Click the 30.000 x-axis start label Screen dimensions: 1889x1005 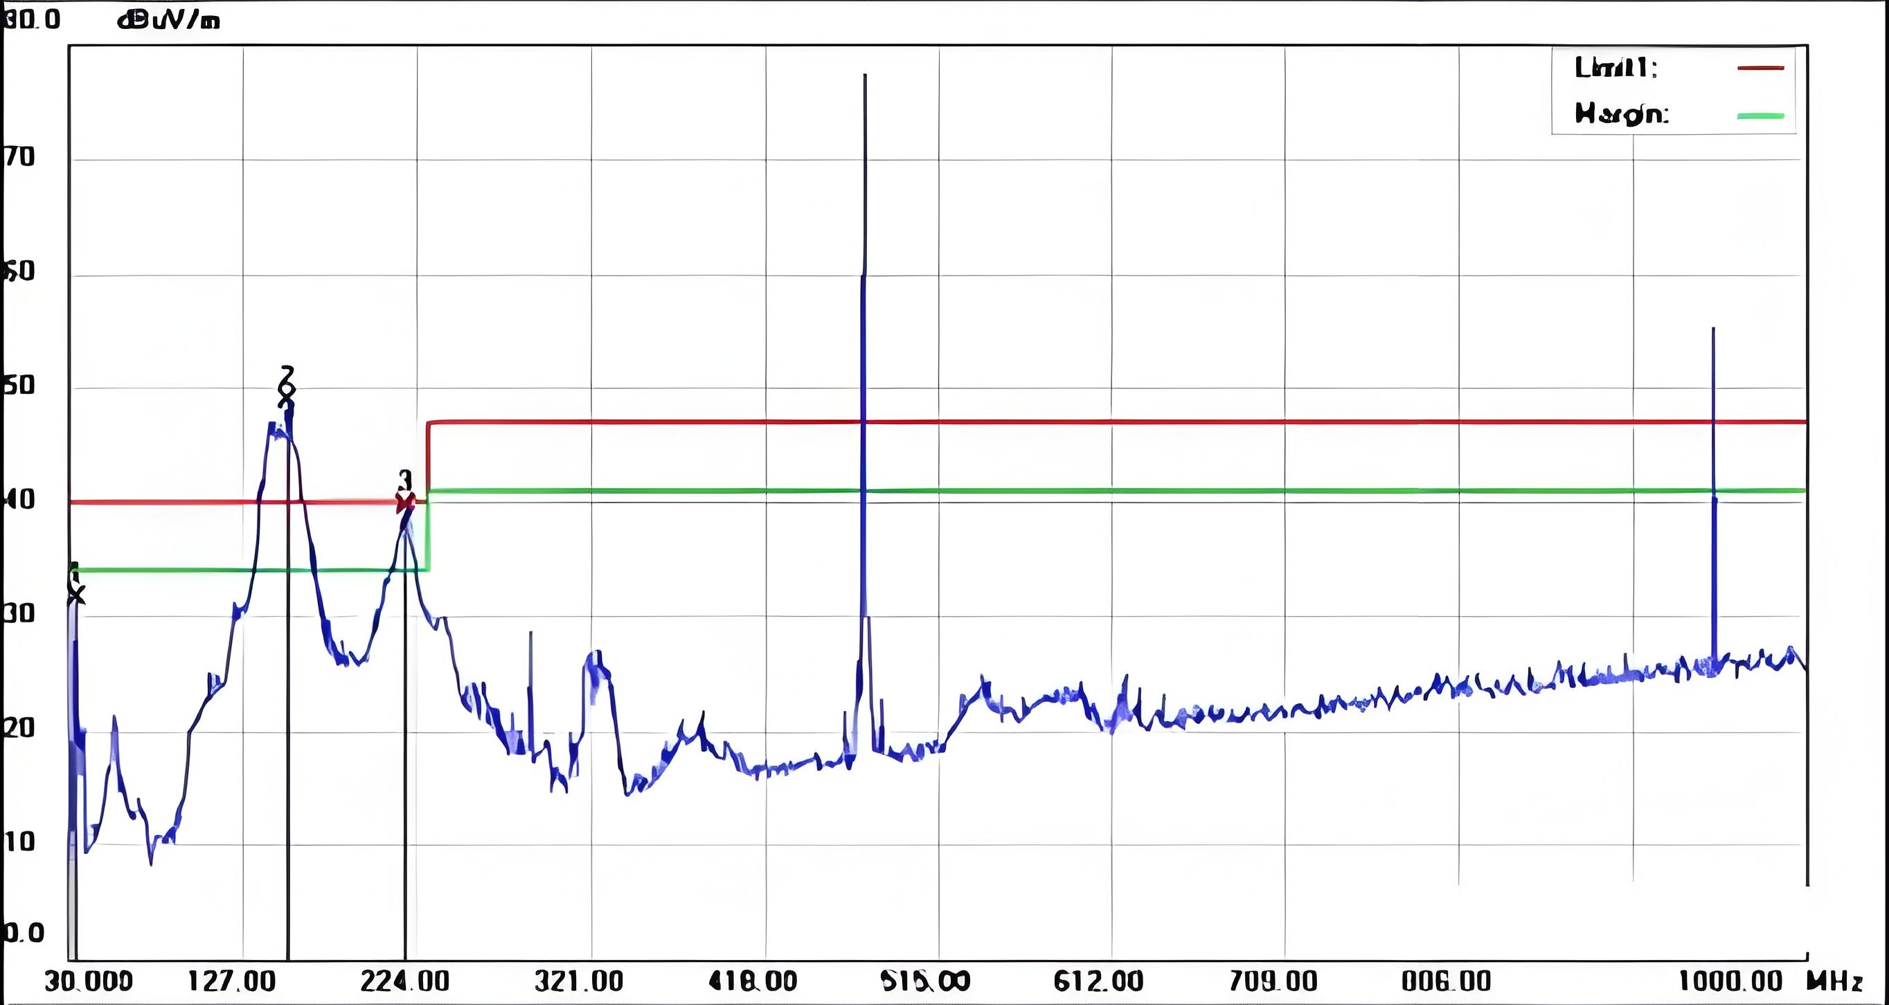click(89, 981)
